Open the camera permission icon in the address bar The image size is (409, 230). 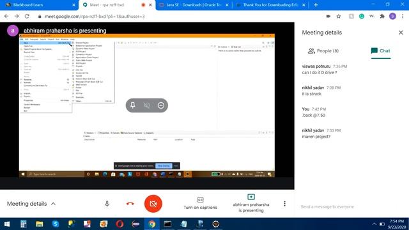click(328, 16)
